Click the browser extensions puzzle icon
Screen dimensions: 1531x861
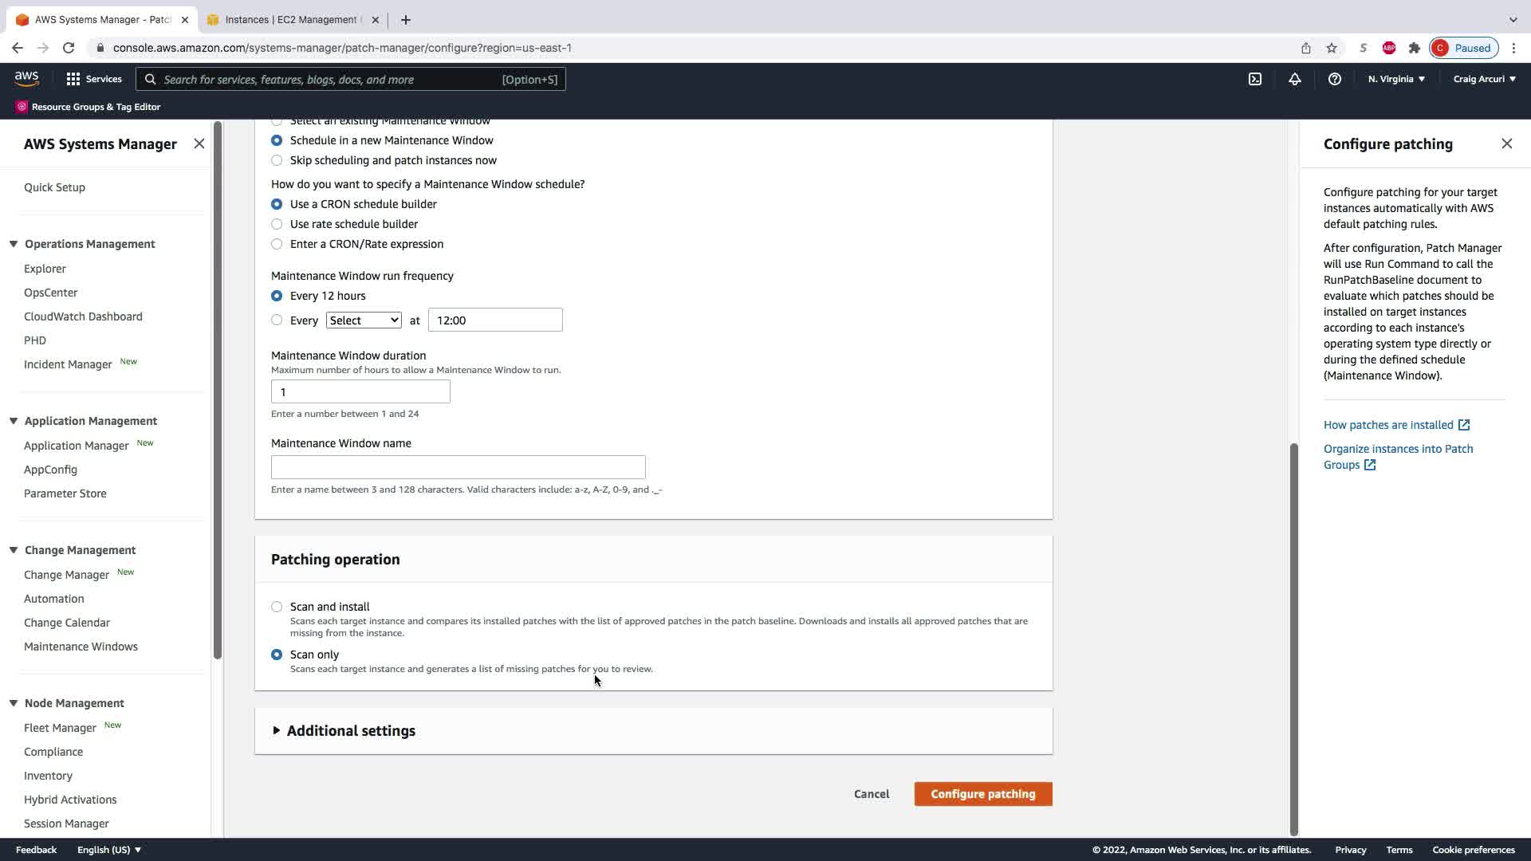[x=1415, y=48]
